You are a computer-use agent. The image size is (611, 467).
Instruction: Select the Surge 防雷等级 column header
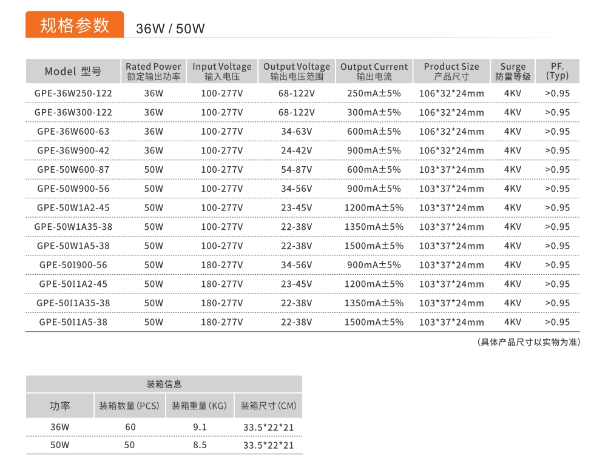coord(513,71)
